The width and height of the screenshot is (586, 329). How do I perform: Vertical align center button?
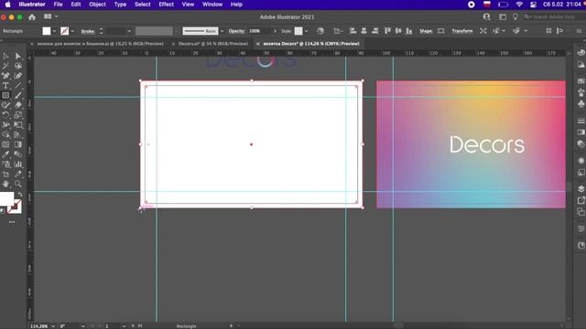398,31
